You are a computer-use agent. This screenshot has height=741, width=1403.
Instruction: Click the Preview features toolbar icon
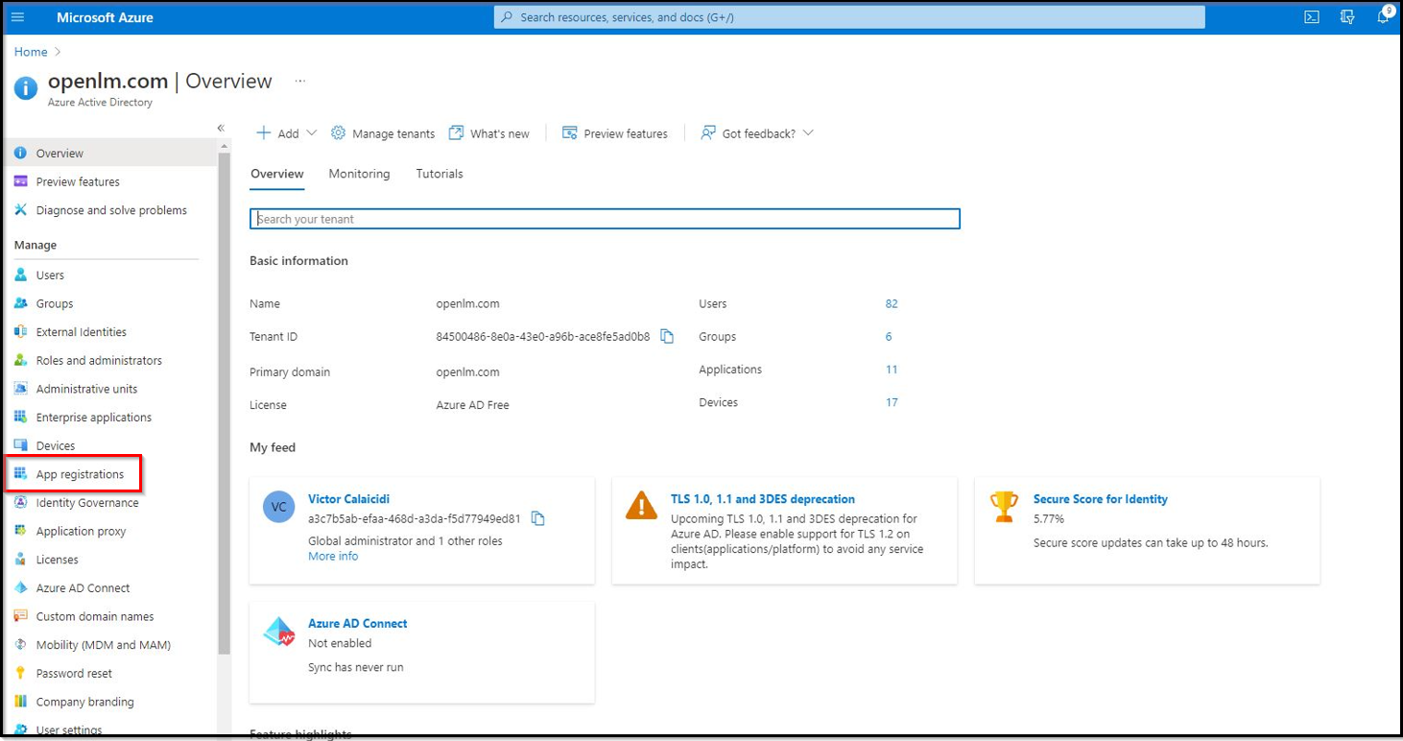click(569, 133)
